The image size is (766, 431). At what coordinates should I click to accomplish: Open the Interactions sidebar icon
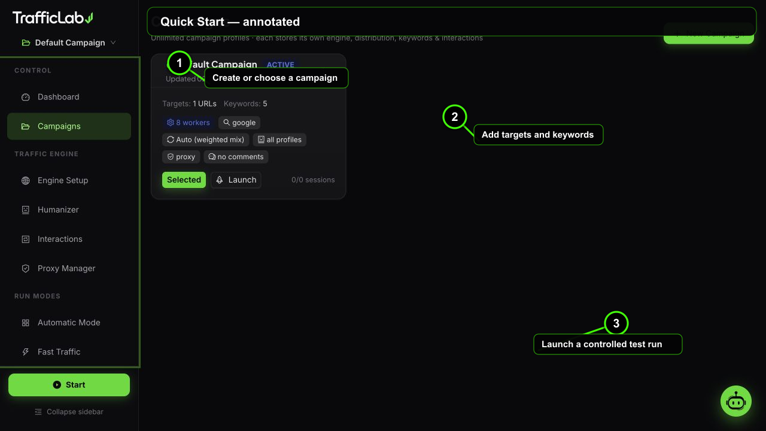pos(25,239)
